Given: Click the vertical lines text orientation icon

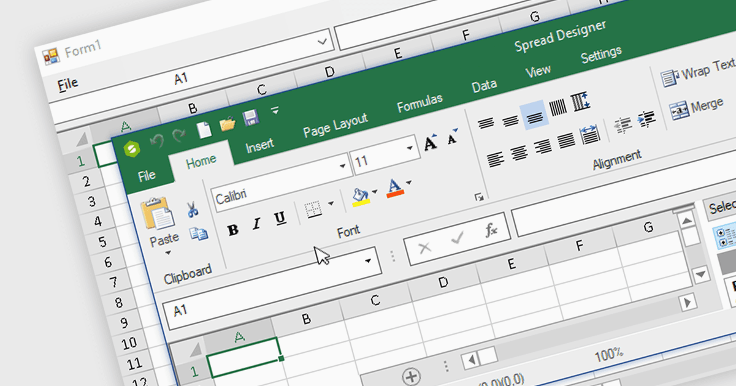Looking at the screenshot, I should tap(558, 108).
